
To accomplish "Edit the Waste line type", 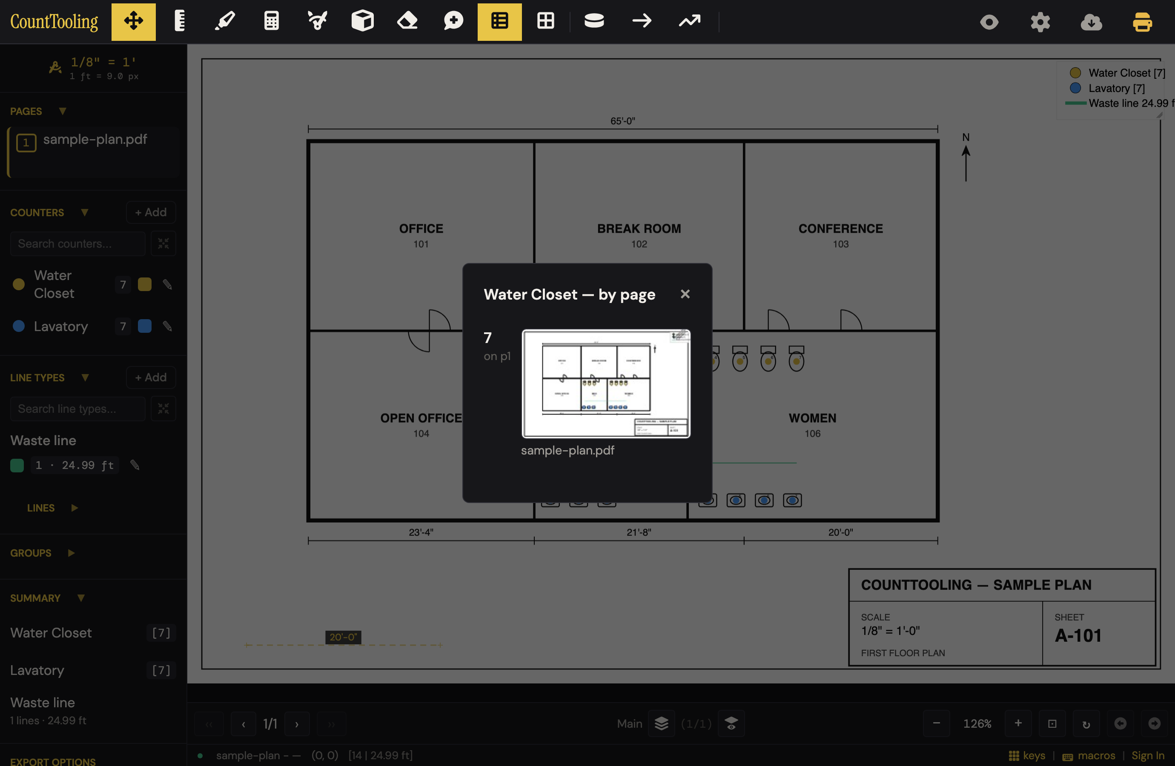I will click(x=134, y=465).
